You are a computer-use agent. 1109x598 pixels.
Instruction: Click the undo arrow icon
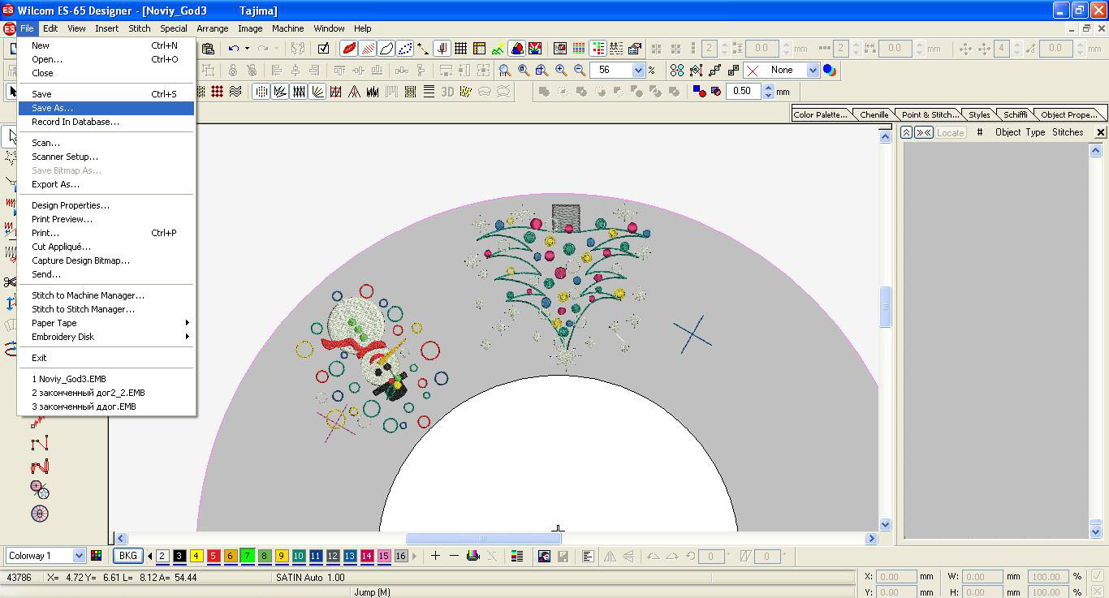pyautogui.click(x=234, y=49)
